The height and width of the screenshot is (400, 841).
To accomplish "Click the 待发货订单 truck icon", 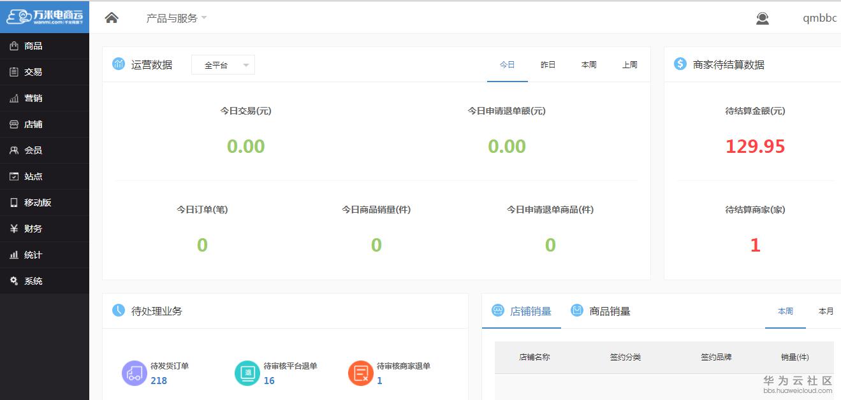I will (133, 373).
